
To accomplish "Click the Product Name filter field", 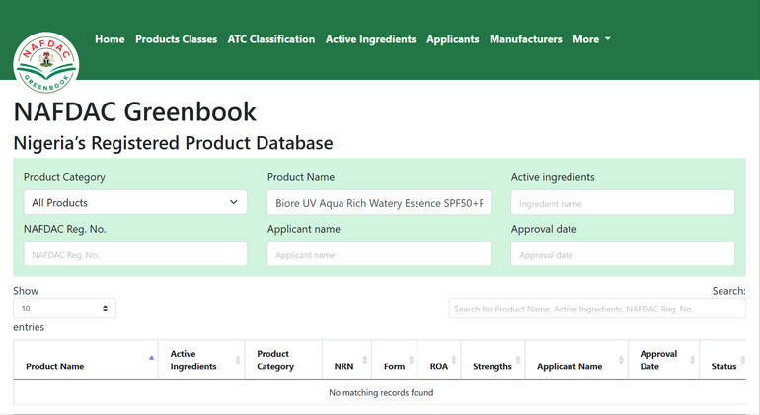I will tap(379, 202).
